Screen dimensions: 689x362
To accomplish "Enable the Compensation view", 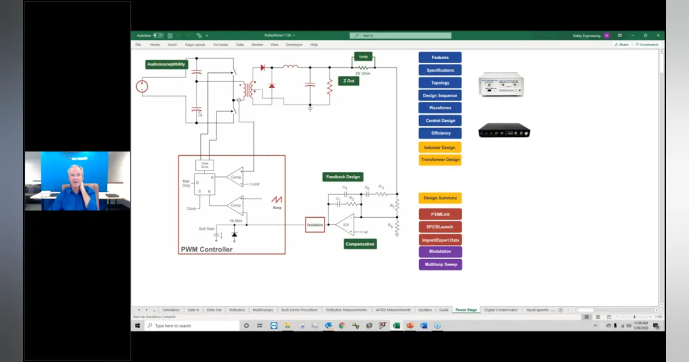I will click(x=359, y=244).
